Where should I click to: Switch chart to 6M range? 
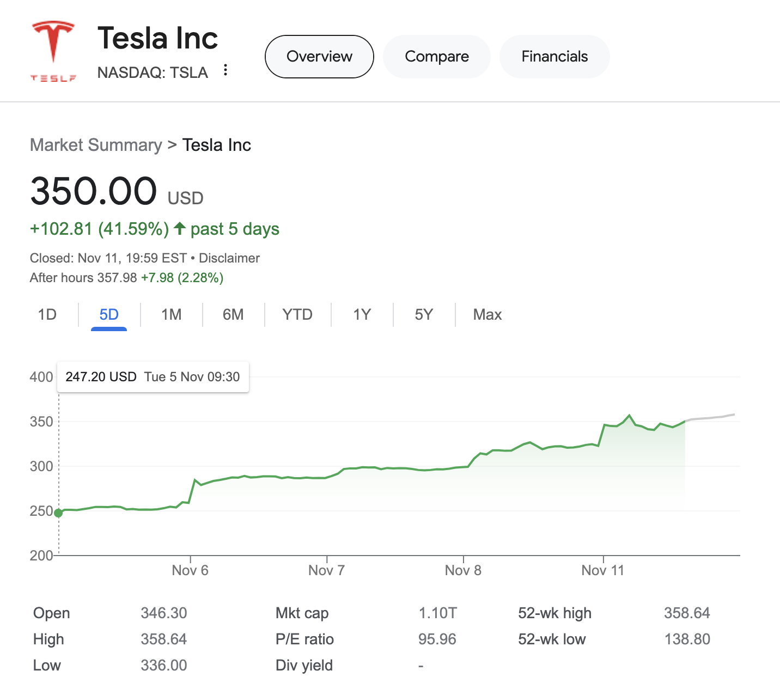(233, 315)
